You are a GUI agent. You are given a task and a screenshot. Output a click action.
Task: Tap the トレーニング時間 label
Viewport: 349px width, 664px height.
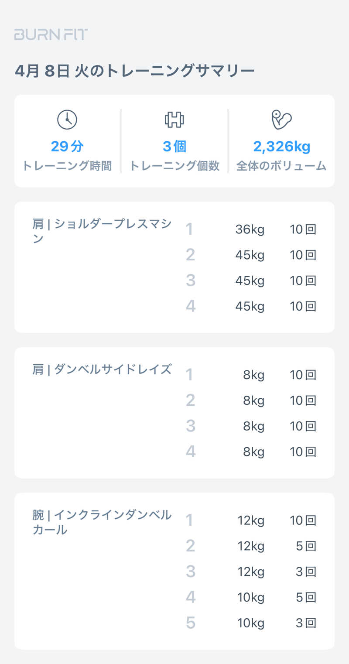(x=67, y=166)
